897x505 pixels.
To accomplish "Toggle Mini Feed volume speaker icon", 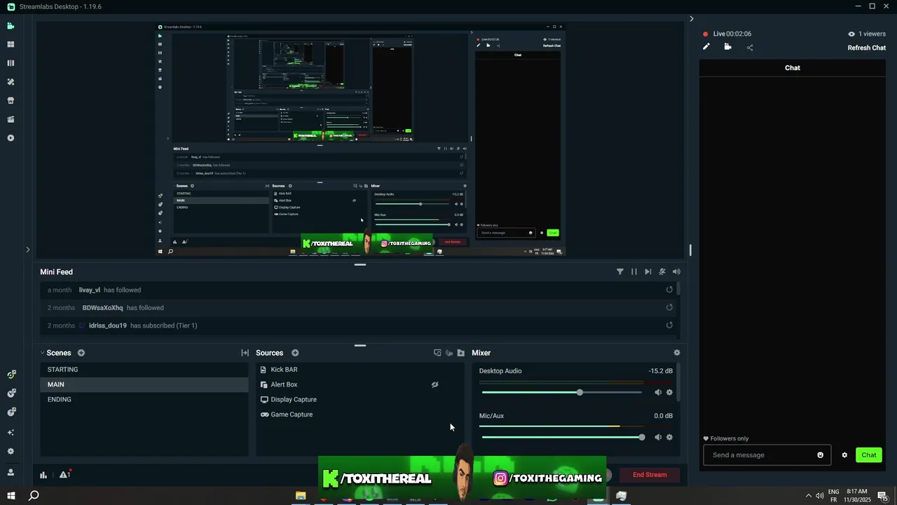I will (676, 271).
